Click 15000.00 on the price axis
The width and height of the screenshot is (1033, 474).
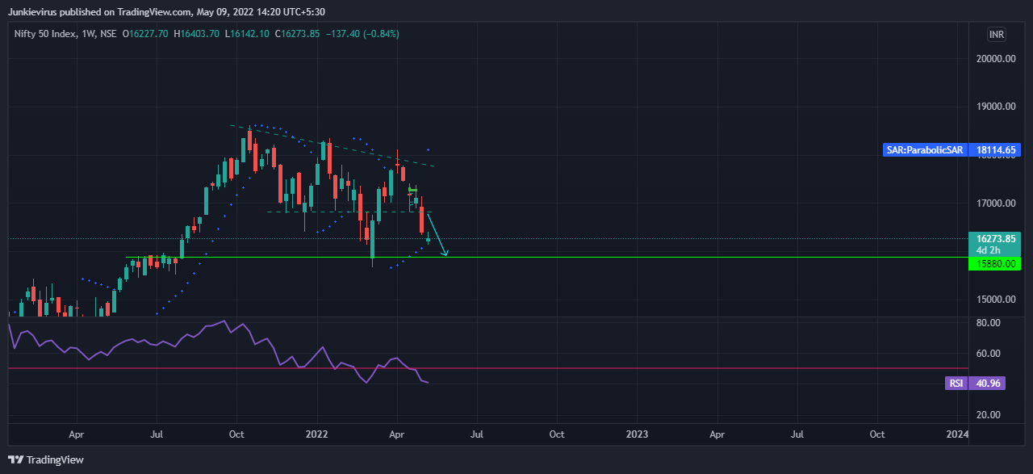tap(994, 300)
